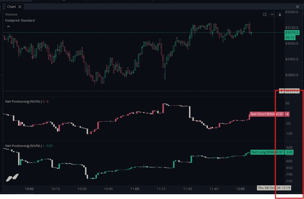Viewport: 304px width, 199px height.
Task: Close the chart panel window
Action: 297,7
